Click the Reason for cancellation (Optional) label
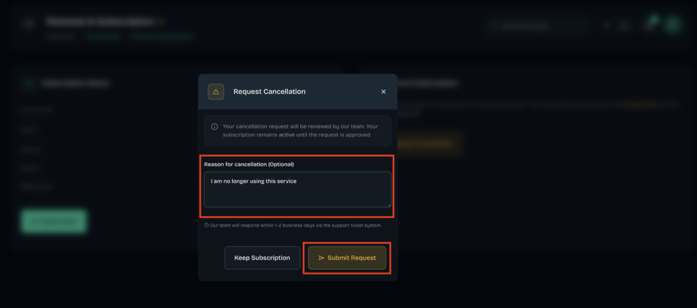 pos(249,164)
